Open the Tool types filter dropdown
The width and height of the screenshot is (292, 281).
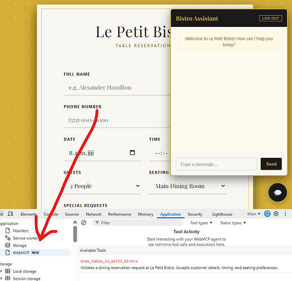point(201,223)
